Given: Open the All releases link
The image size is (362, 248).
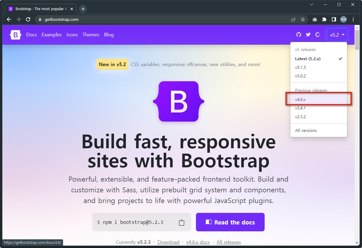Looking at the screenshot, I should point(229,242).
